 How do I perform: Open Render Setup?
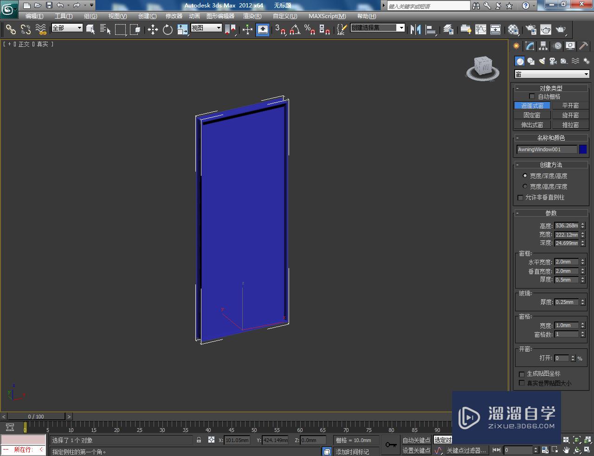click(x=530, y=30)
